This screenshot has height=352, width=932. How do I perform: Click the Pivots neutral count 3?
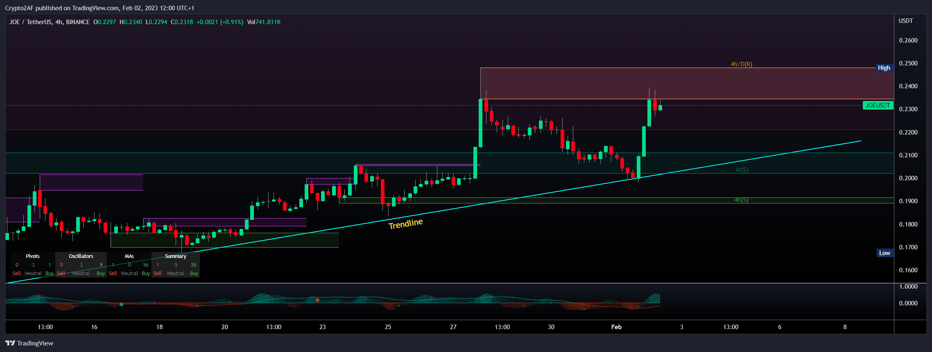click(x=33, y=265)
